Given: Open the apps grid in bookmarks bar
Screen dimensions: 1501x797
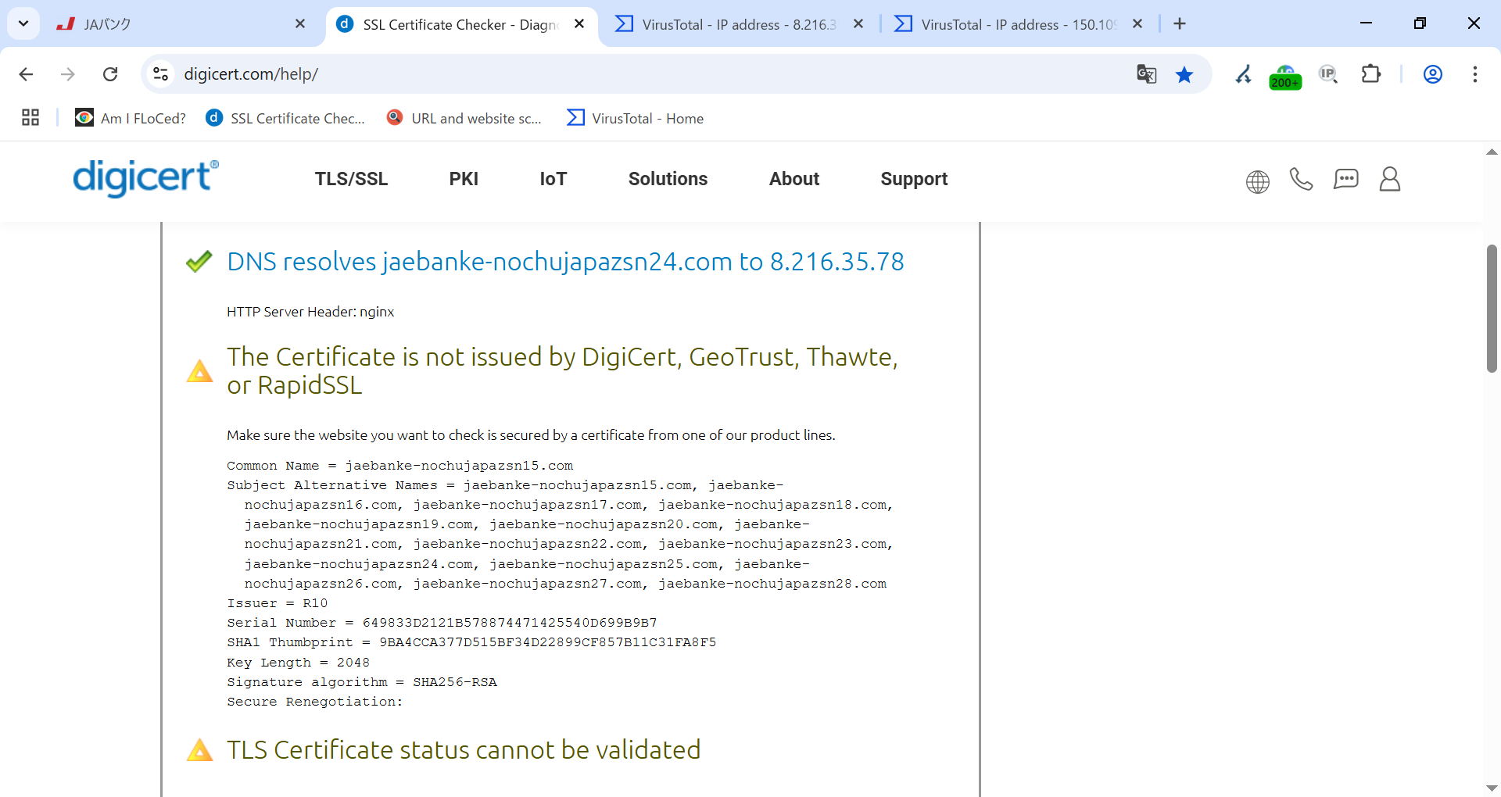Looking at the screenshot, I should click(x=30, y=118).
